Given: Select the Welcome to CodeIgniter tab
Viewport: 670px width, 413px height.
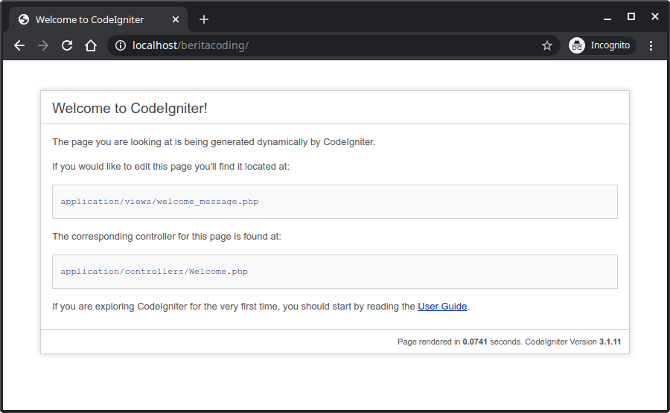Looking at the screenshot, I should tap(98, 19).
